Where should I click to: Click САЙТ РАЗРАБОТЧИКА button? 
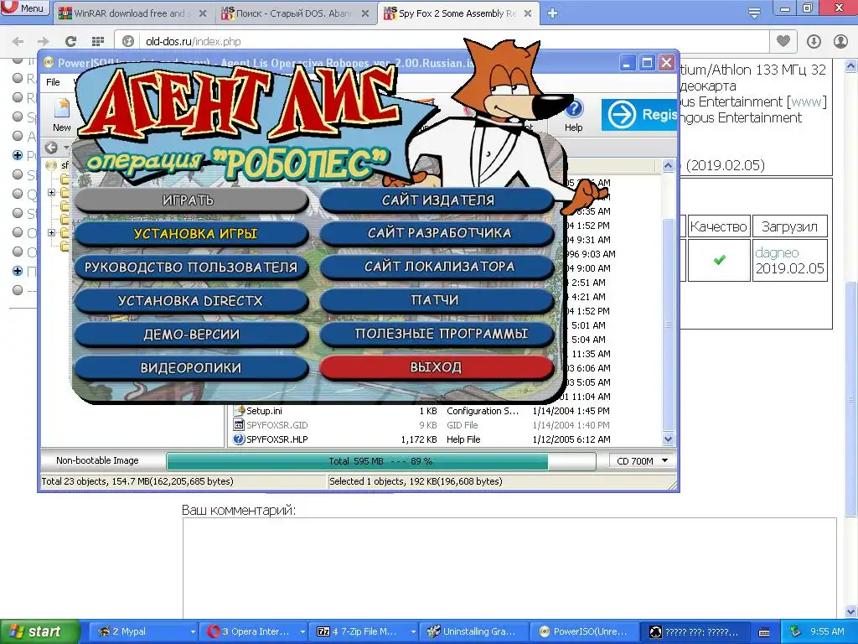pyautogui.click(x=437, y=233)
